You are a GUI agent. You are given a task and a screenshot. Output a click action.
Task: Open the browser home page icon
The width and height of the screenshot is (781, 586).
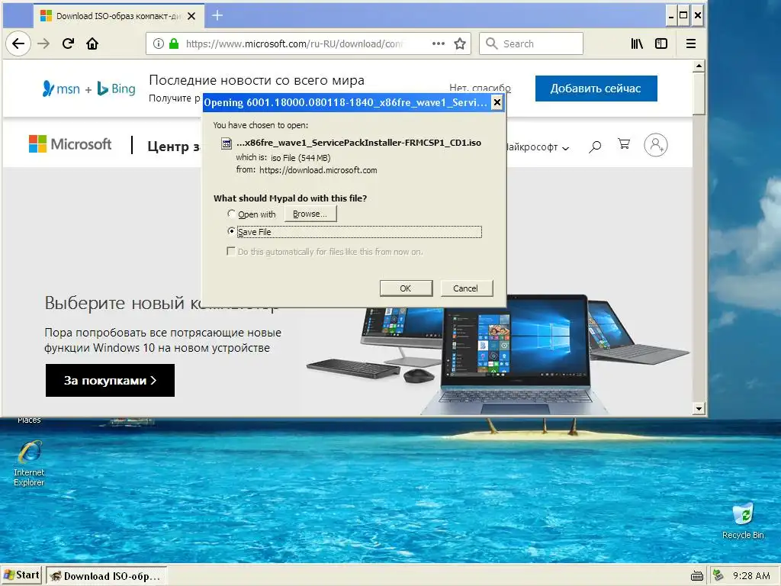coord(92,43)
